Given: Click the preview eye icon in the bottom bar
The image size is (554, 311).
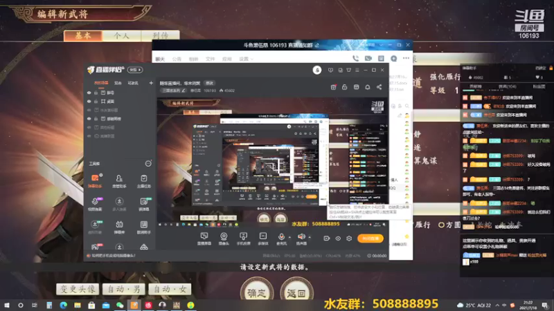Looking at the screenshot, I should tap(338, 238).
